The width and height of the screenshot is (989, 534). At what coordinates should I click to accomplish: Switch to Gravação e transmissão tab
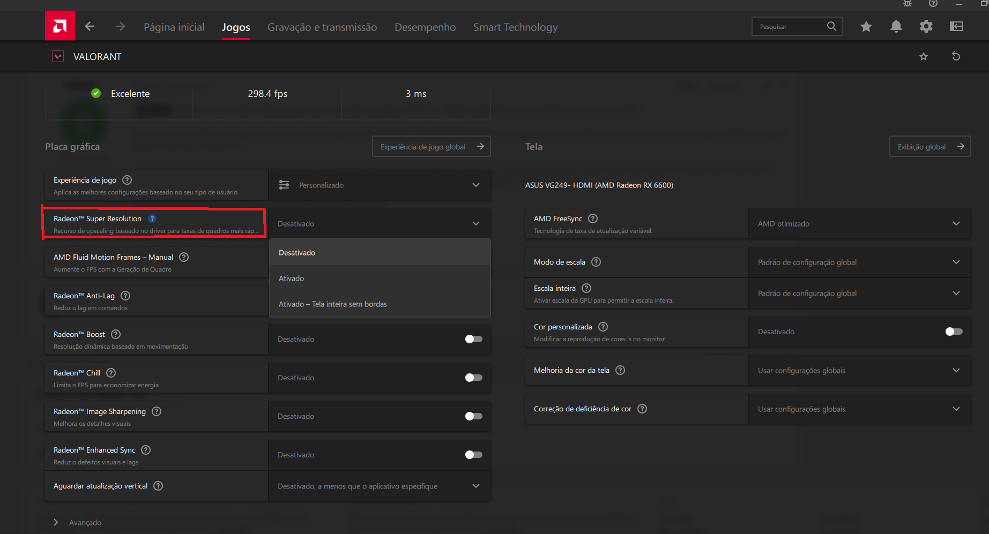click(322, 27)
